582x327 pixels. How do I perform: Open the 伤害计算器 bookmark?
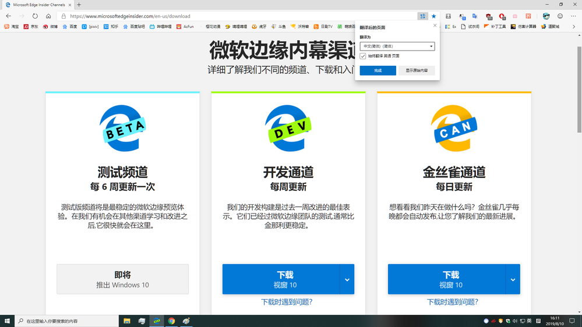[524, 27]
